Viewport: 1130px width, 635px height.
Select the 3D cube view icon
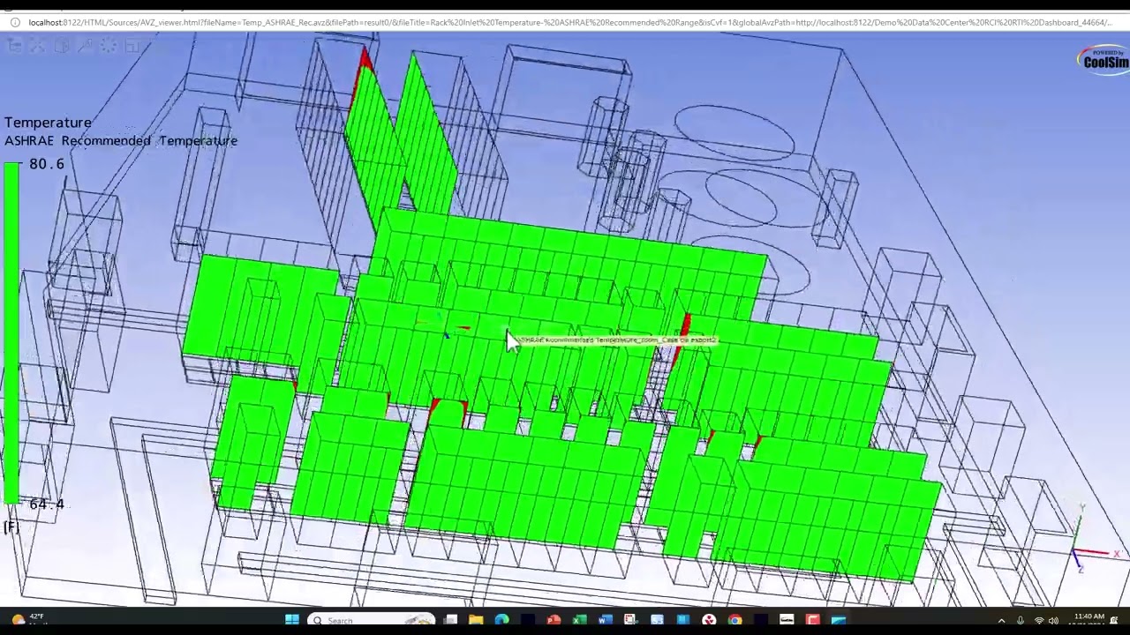coord(62,46)
